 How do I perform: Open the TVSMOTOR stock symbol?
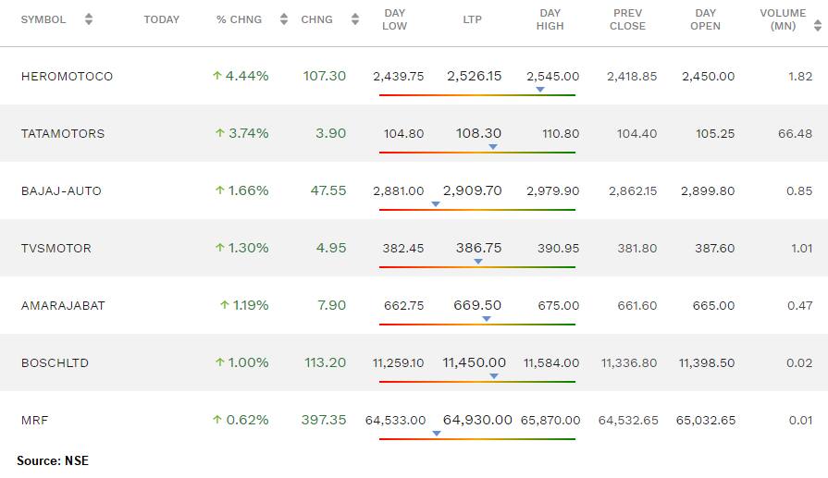click(x=56, y=249)
